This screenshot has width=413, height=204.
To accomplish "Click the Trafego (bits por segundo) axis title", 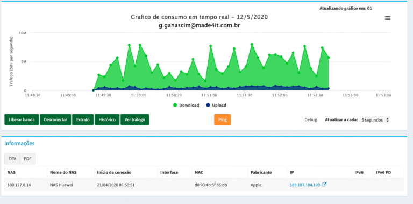I will click(x=11, y=61).
